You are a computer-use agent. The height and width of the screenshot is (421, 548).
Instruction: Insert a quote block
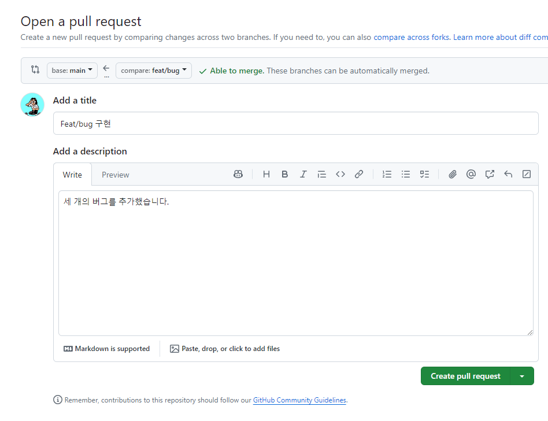coord(321,173)
